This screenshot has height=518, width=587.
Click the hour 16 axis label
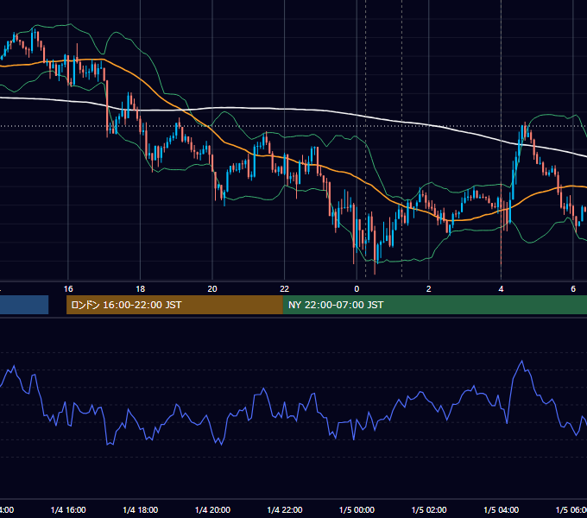[x=68, y=289]
